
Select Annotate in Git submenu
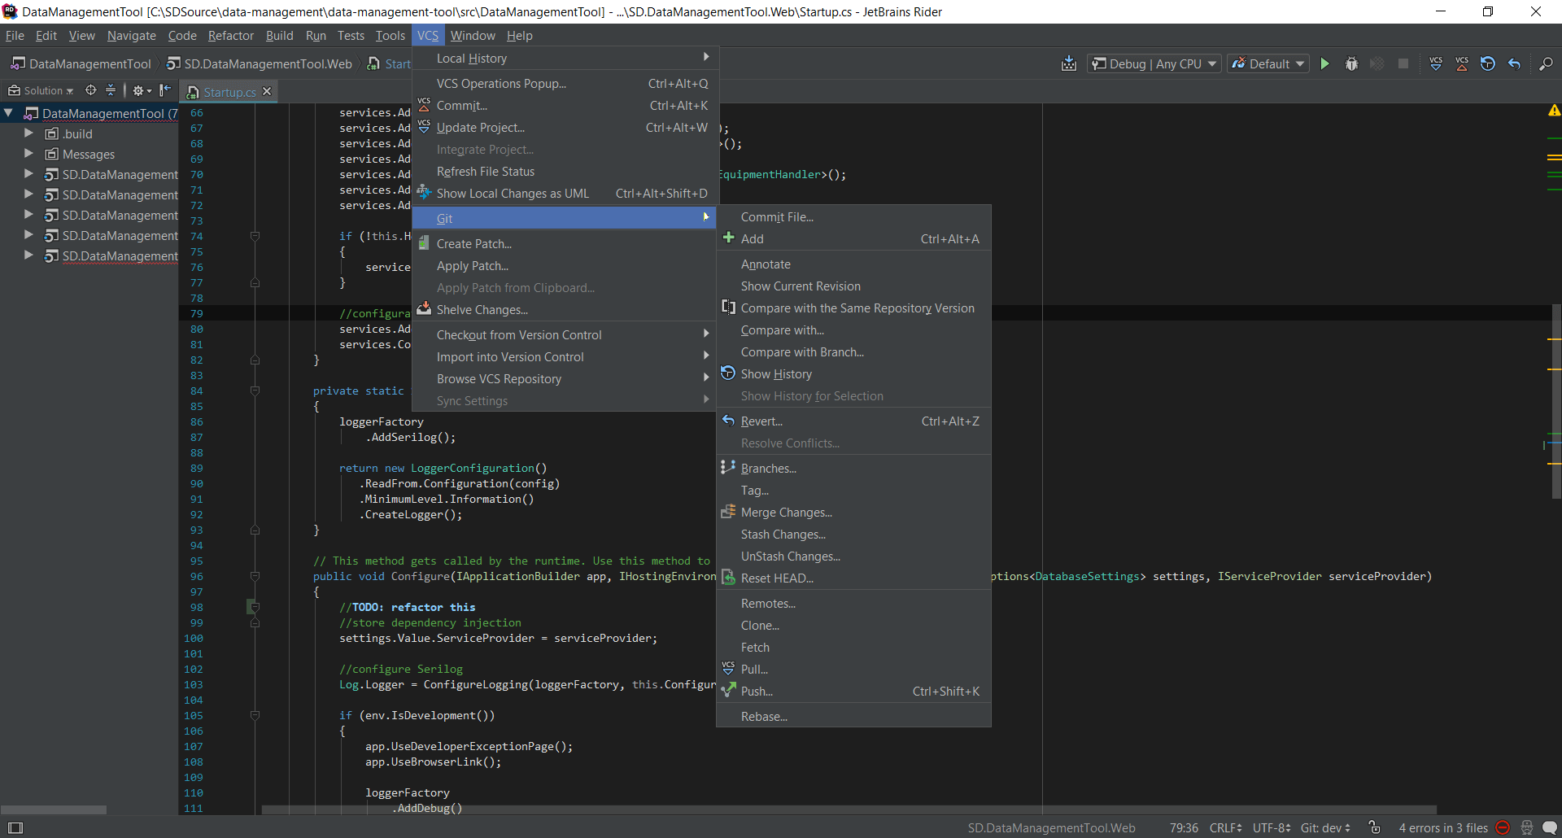[x=853, y=264]
